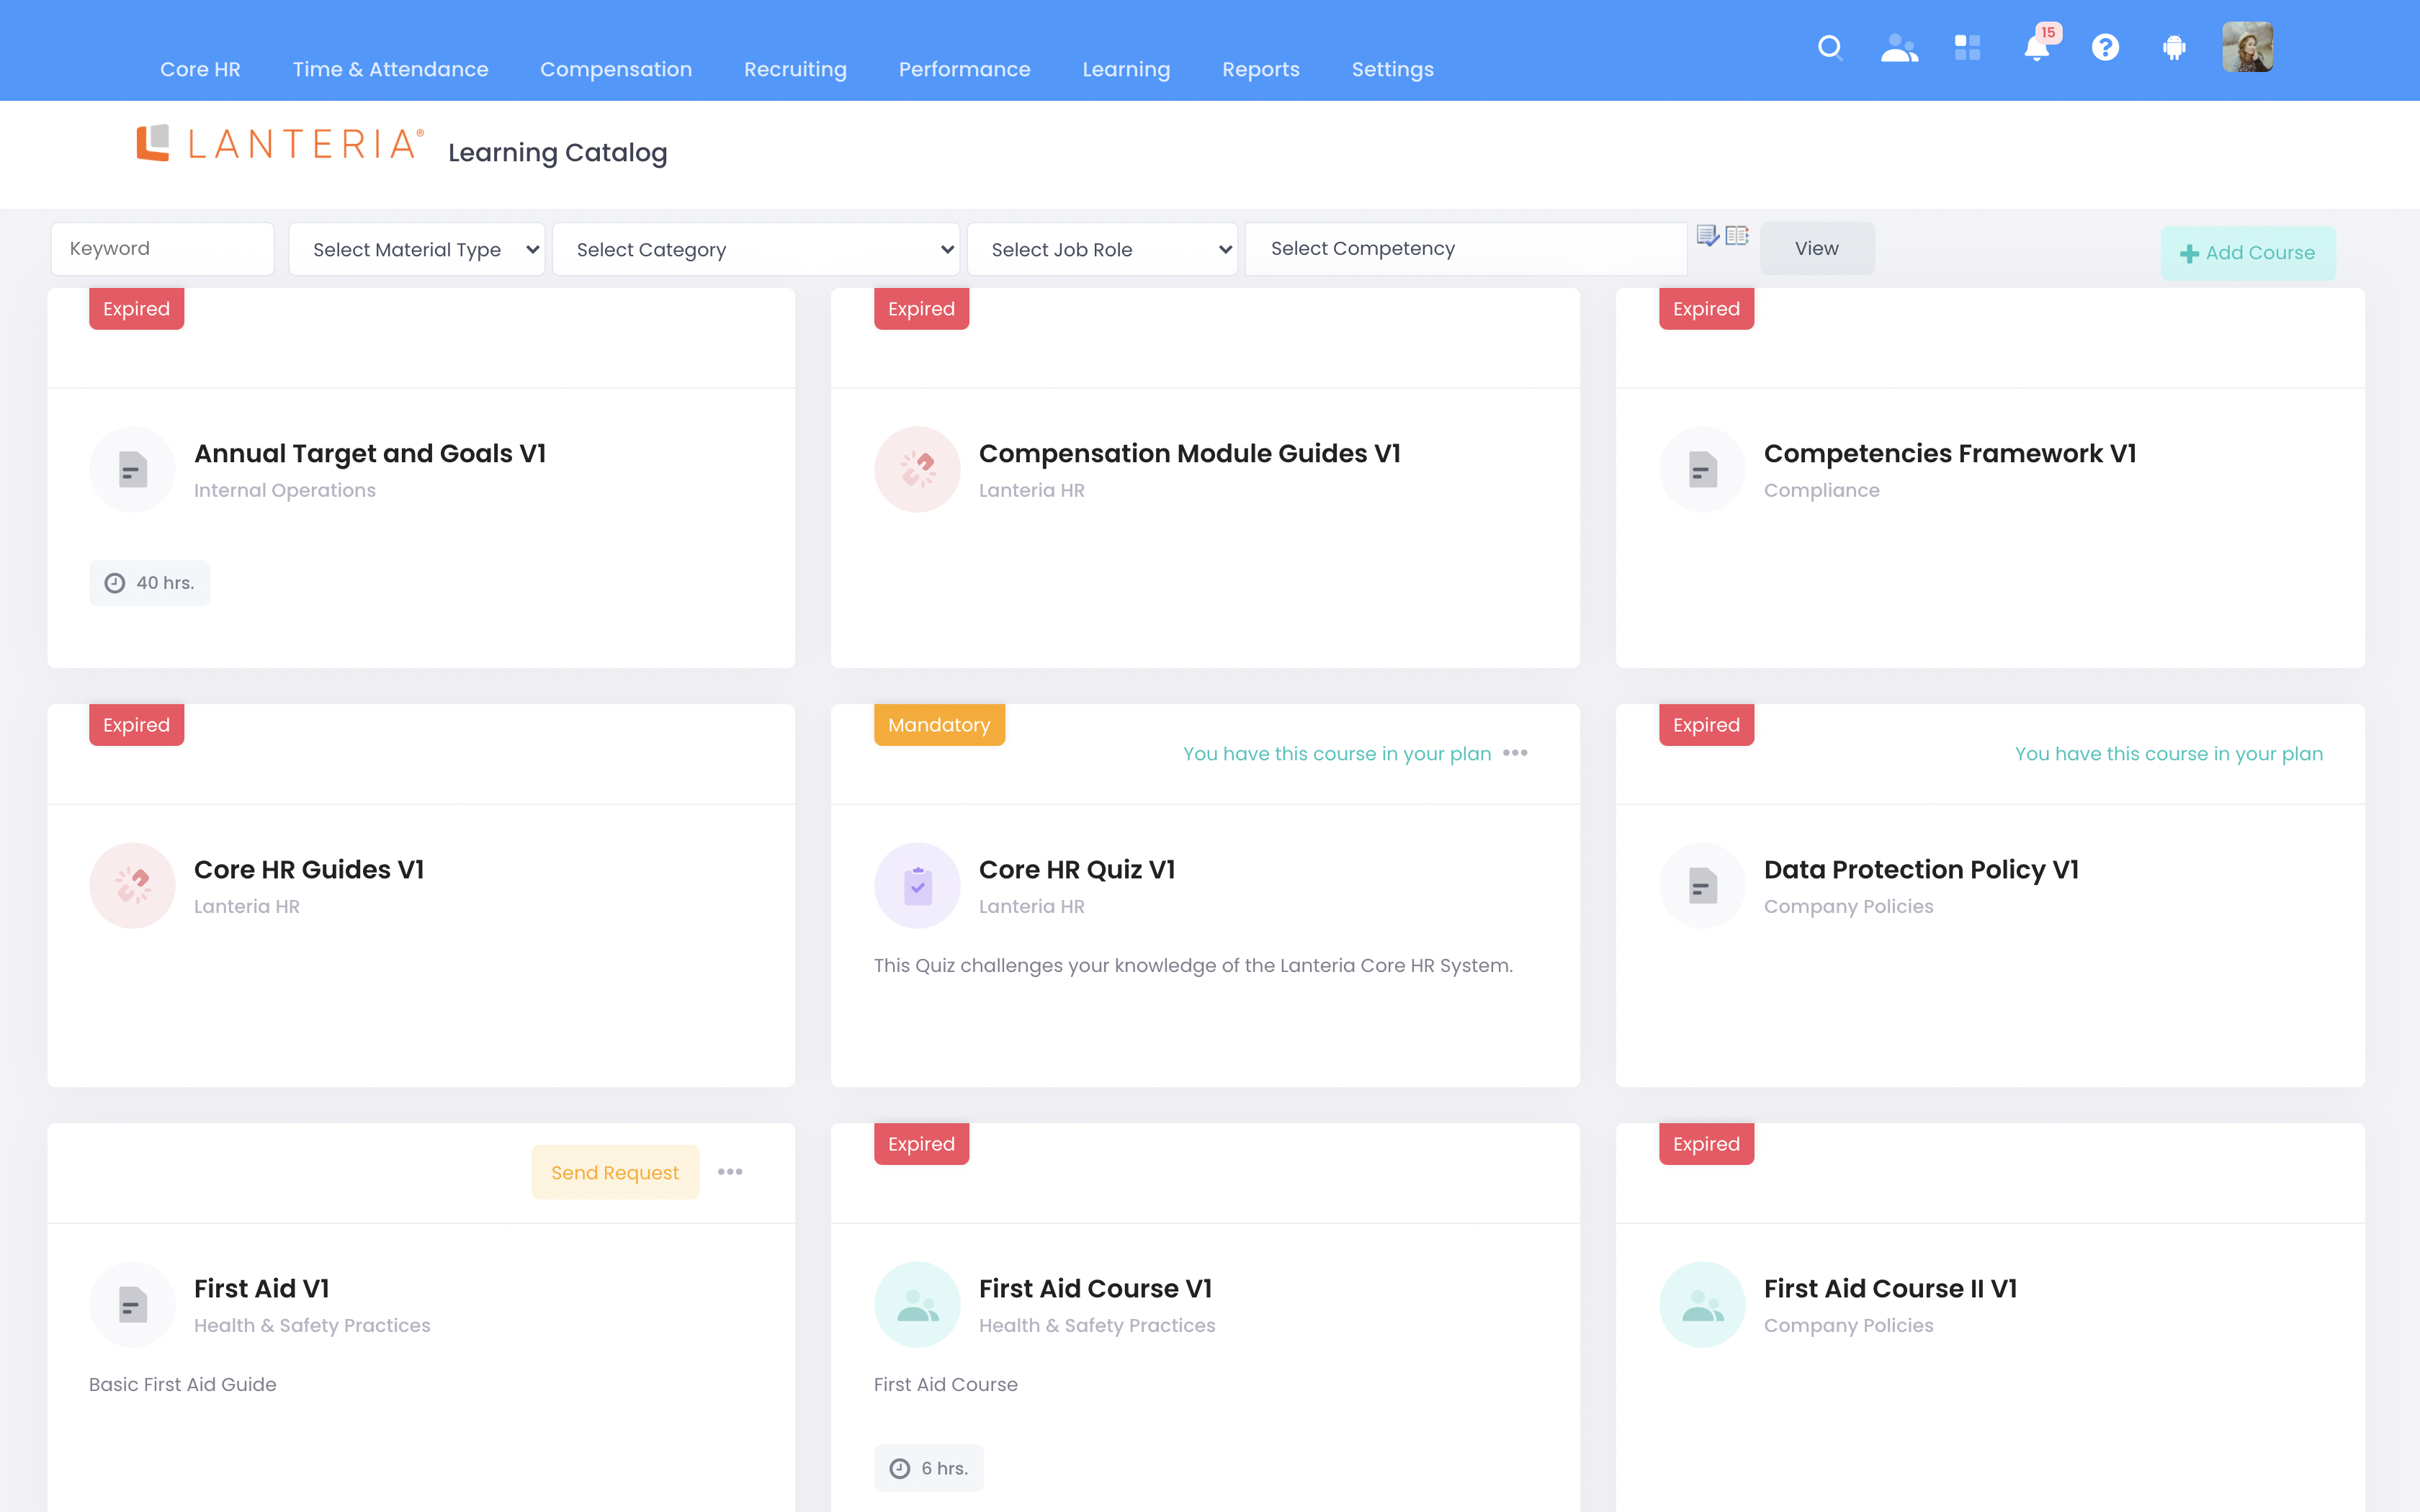Open the Learning menu
Image resolution: width=2420 pixels, height=1512 pixels.
coord(1126,69)
